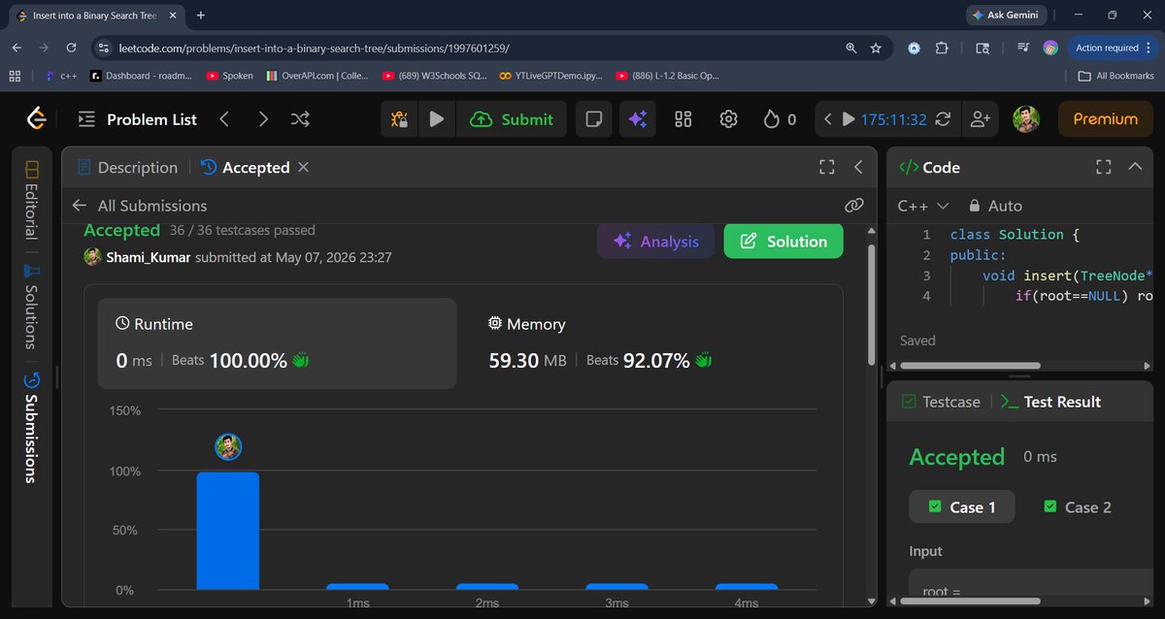This screenshot has width=1165, height=619.
Task: Open the Chrome apps grid icon
Action: pyautogui.click(x=15, y=76)
